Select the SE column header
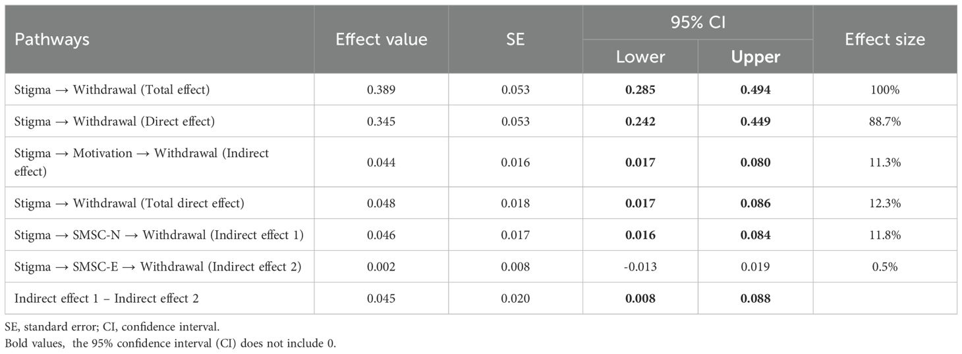Screen dimensions: 962x354 pyautogui.click(x=515, y=39)
